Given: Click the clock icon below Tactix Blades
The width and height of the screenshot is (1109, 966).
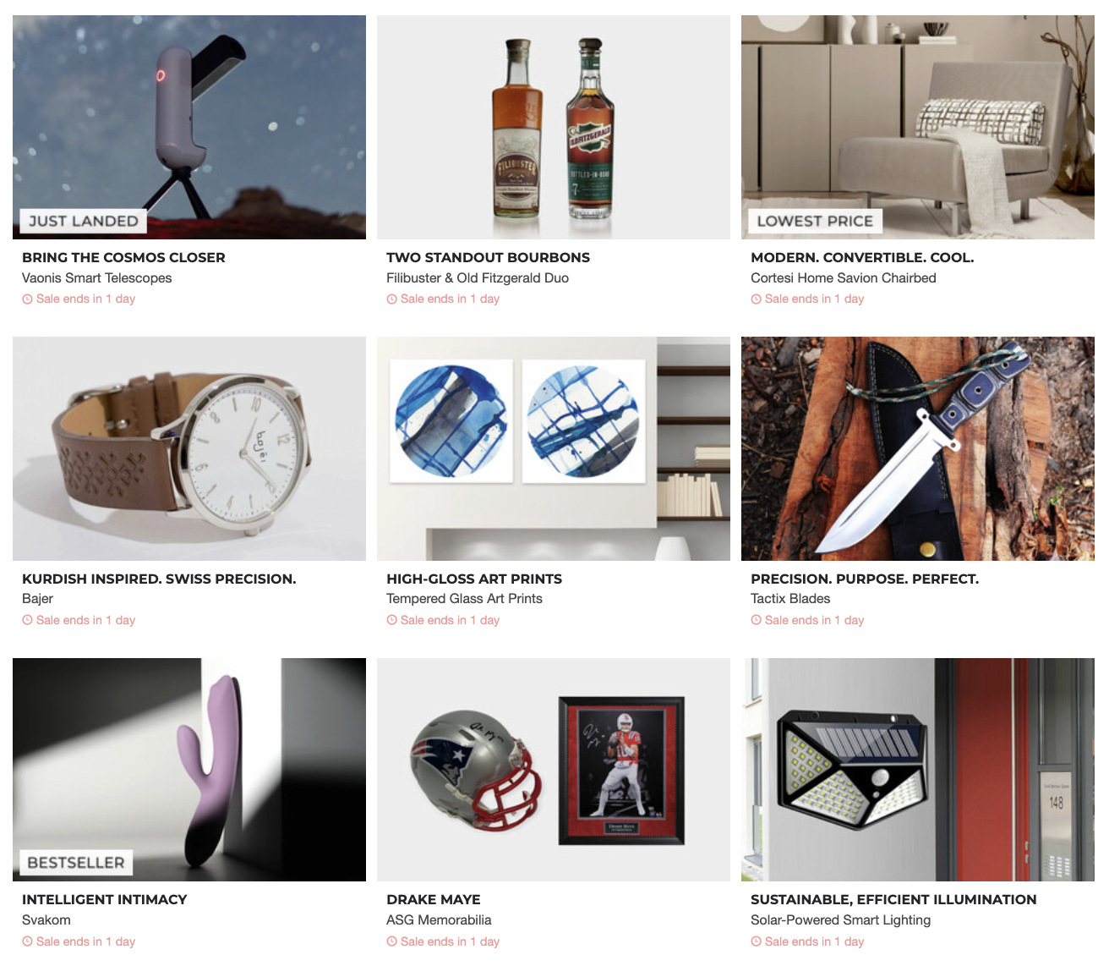Looking at the screenshot, I should click(756, 620).
